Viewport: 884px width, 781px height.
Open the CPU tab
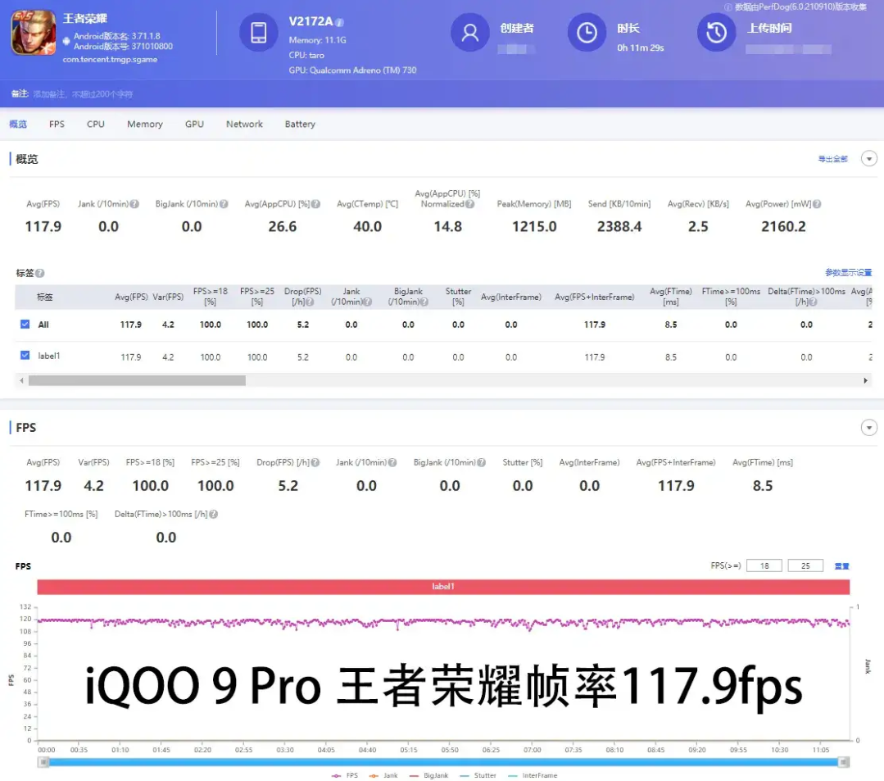tap(96, 124)
